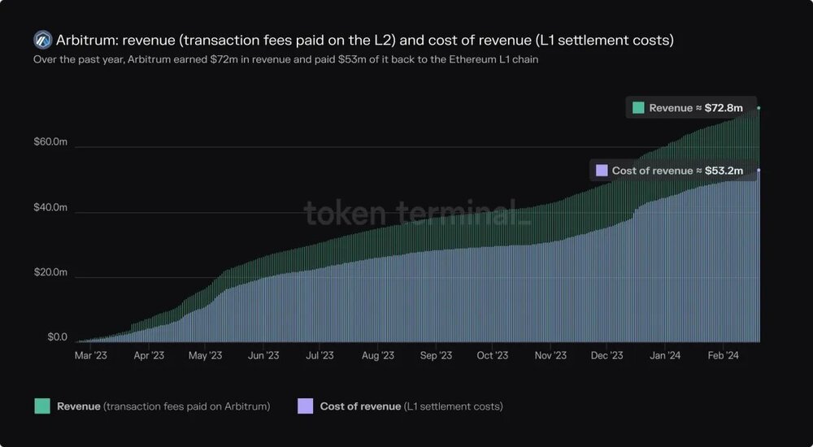This screenshot has height=447, width=813.
Task: Select the Cost of revenue ≈ $53.2m label
Action: [672, 171]
